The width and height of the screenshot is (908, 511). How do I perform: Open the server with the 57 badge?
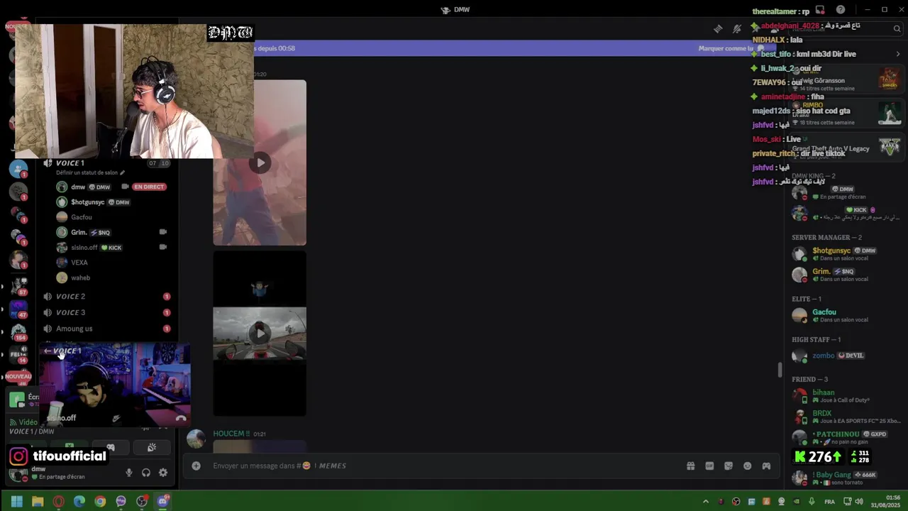click(x=18, y=286)
